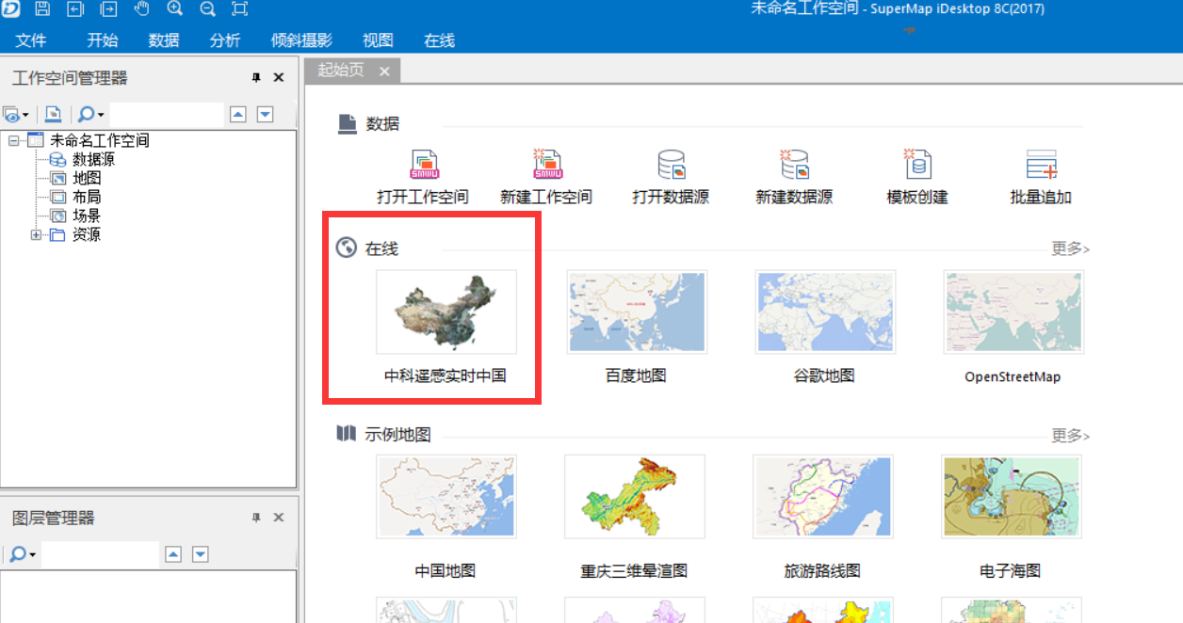The height and width of the screenshot is (623, 1183).
Task: Click the workspace manager search-down arrow
Action: (x=266, y=115)
